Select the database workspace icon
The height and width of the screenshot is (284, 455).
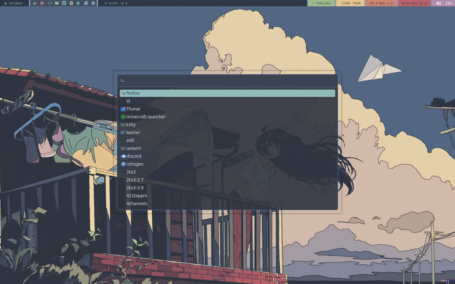(x=78, y=3)
